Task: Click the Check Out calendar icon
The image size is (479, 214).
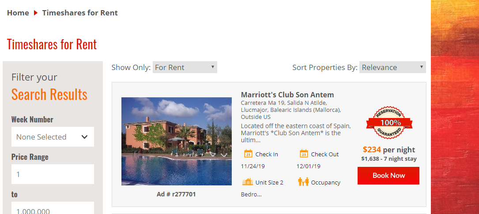Action: (304, 154)
